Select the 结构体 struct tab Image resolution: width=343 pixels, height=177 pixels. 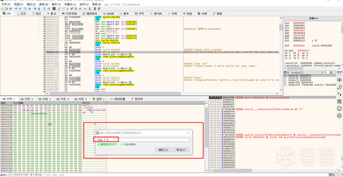(137, 99)
